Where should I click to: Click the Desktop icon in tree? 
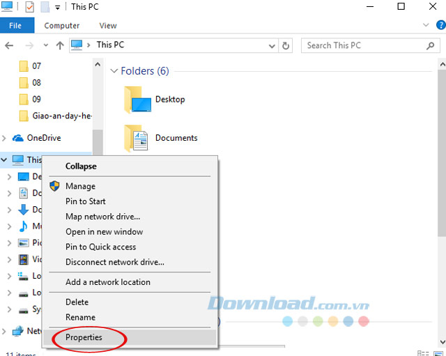click(x=23, y=176)
